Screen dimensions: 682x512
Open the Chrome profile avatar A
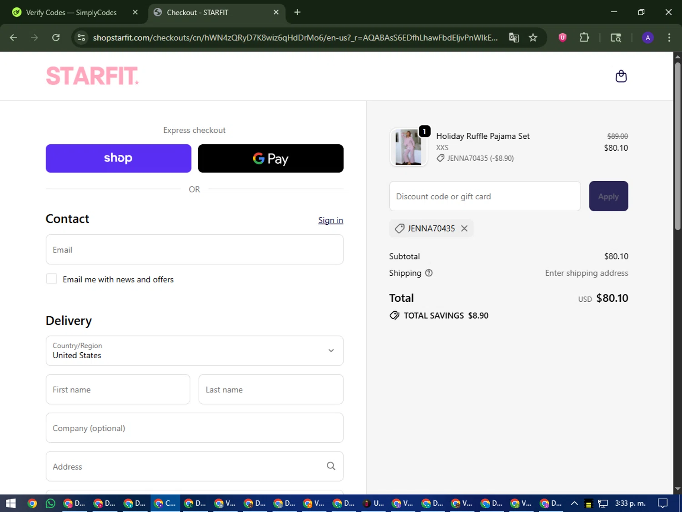648,38
